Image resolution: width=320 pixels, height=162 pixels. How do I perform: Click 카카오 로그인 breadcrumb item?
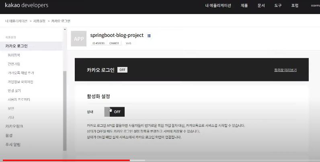[x=61, y=21]
